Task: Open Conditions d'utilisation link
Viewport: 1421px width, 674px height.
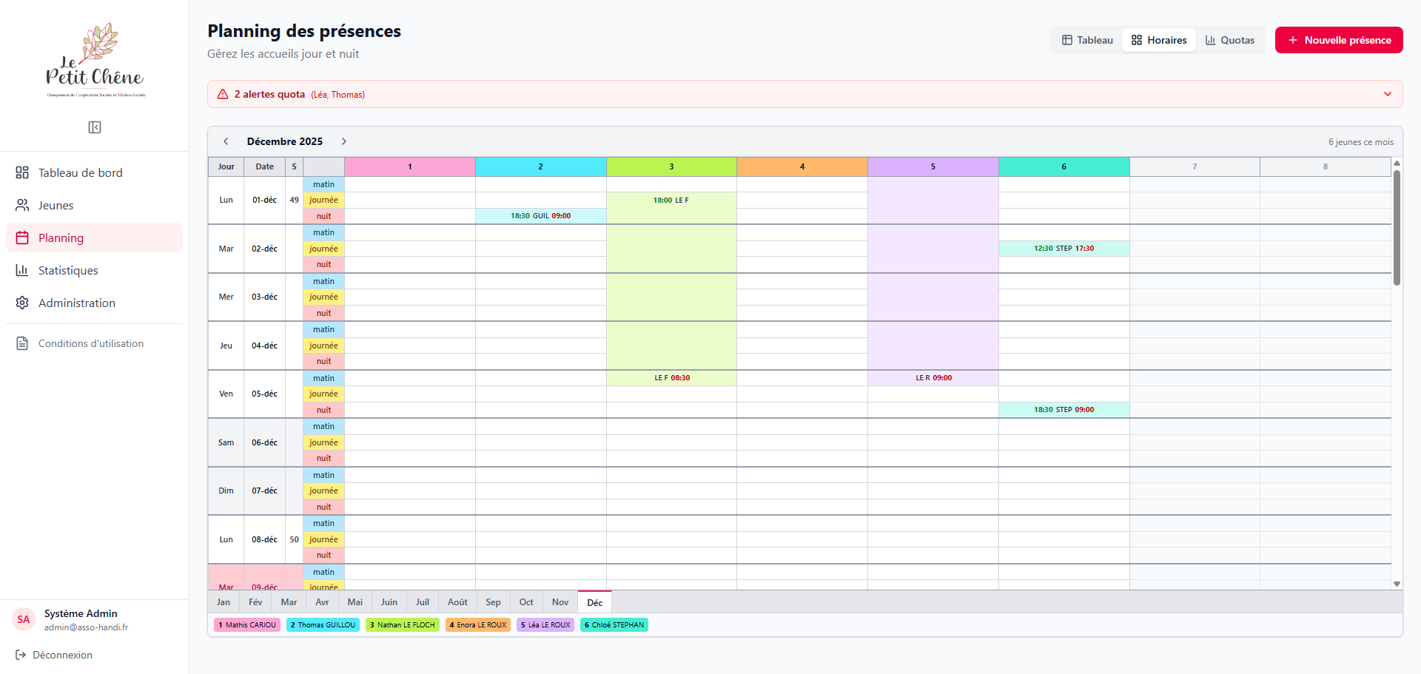Action: coord(95,343)
